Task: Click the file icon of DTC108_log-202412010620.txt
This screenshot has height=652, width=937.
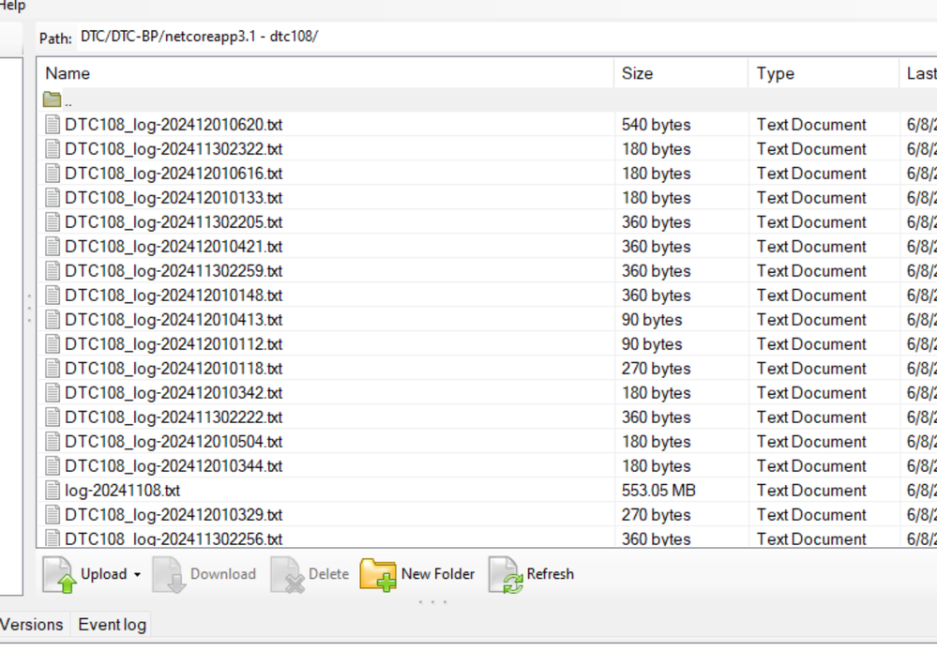Action: point(53,125)
